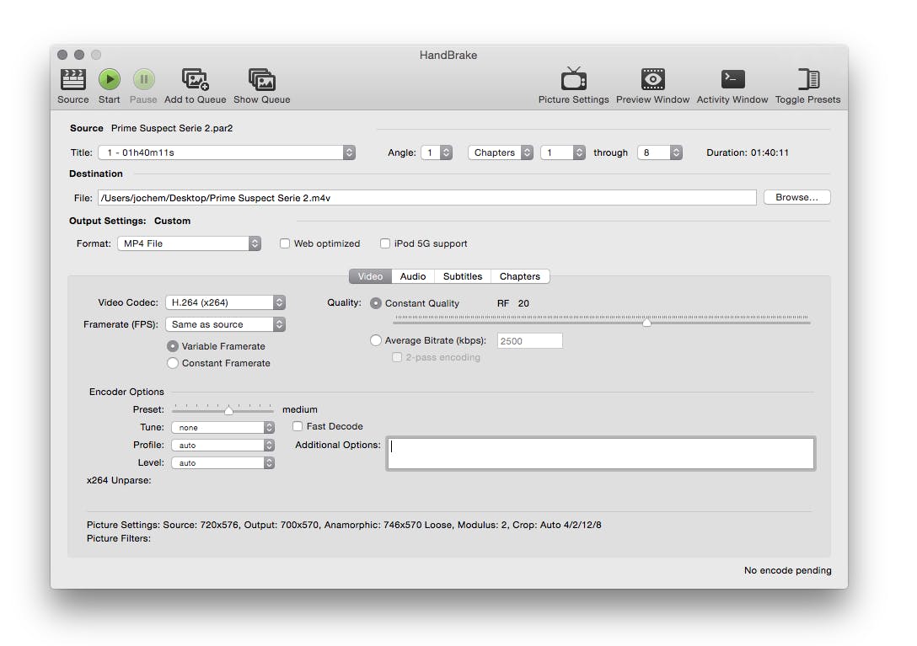Screen dimensions: 917x646
Task: Click the Browse... button
Action: point(796,197)
